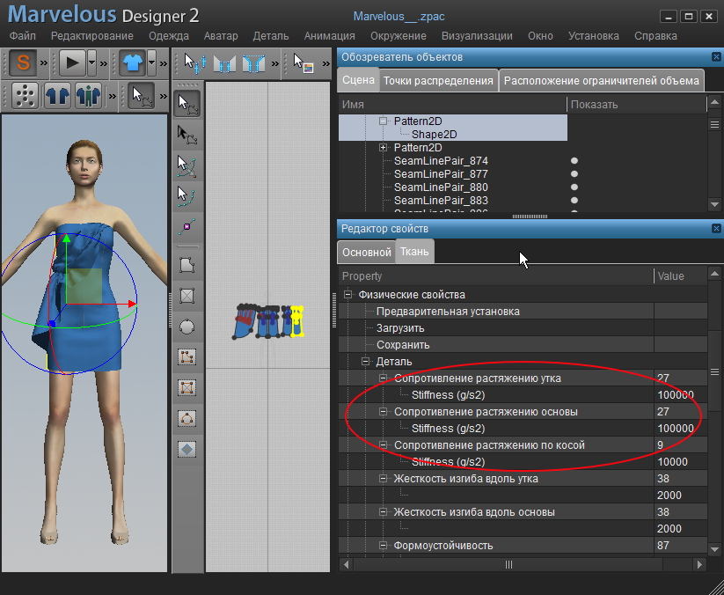Toggle visibility dot for SeamLinePair_874
This screenshot has height=595, width=724.
pyautogui.click(x=574, y=161)
